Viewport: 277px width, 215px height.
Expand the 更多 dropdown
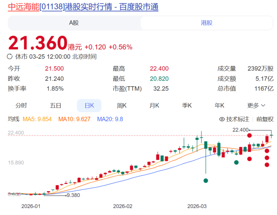[x=256, y=106]
